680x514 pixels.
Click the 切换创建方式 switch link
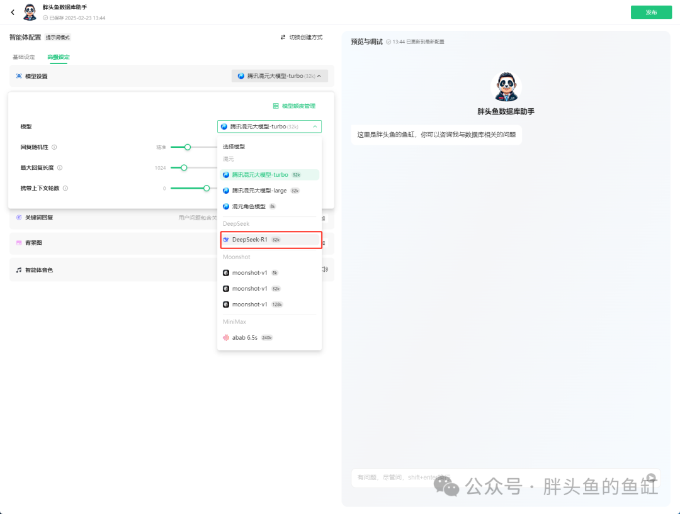pyautogui.click(x=302, y=37)
